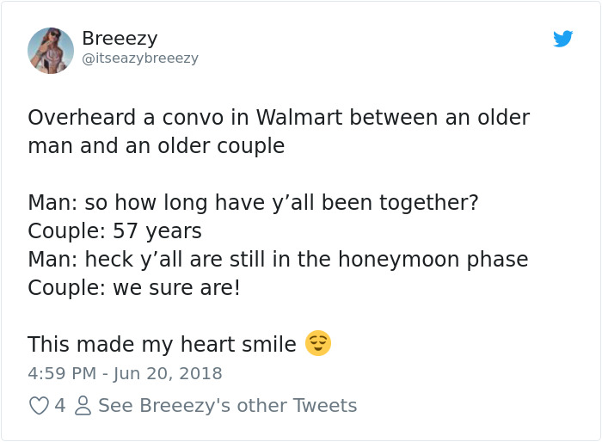This screenshot has height=442, width=602.
Task: Open the Breeezy display name
Action: pyautogui.click(x=120, y=38)
